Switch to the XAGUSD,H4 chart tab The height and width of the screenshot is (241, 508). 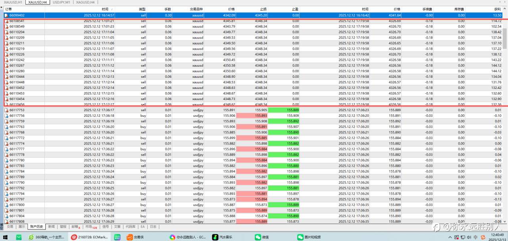(85, 2)
